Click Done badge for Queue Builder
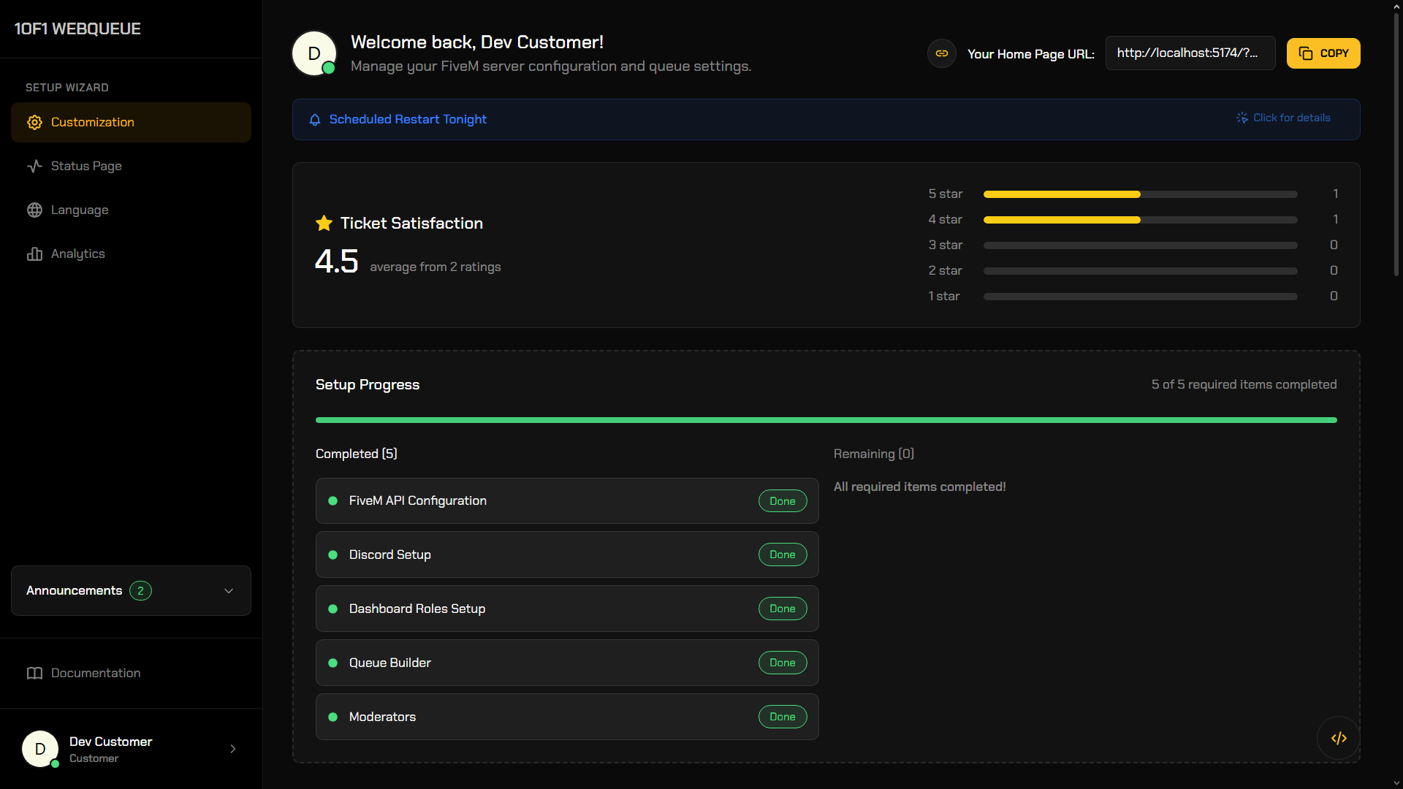The height and width of the screenshot is (789, 1403). [x=783, y=663]
